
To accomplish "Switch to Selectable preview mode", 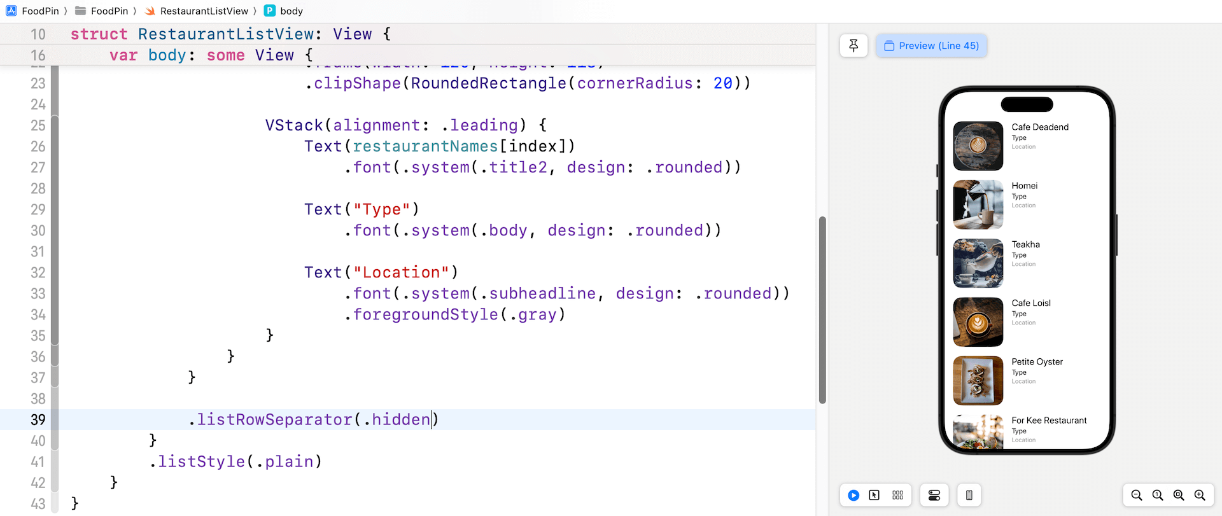I will tap(874, 495).
